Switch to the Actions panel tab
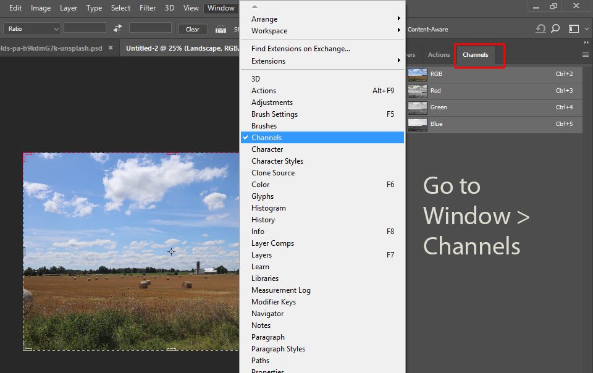 (439, 55)
